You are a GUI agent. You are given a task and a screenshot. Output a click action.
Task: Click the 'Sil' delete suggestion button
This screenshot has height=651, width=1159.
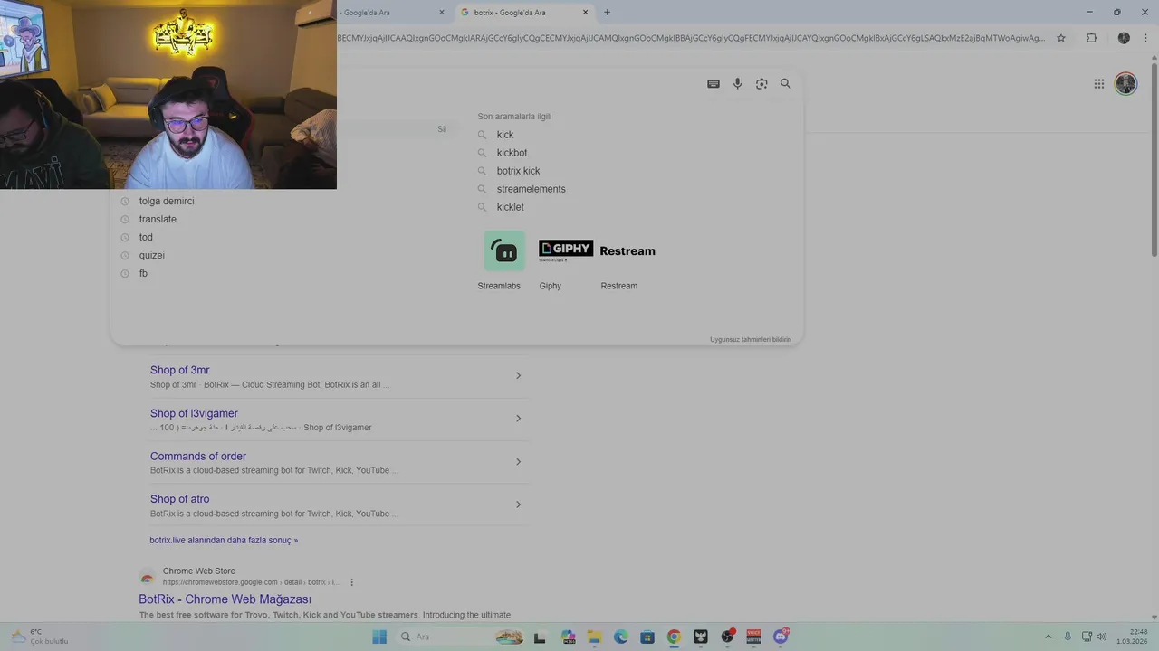(442, 129)
